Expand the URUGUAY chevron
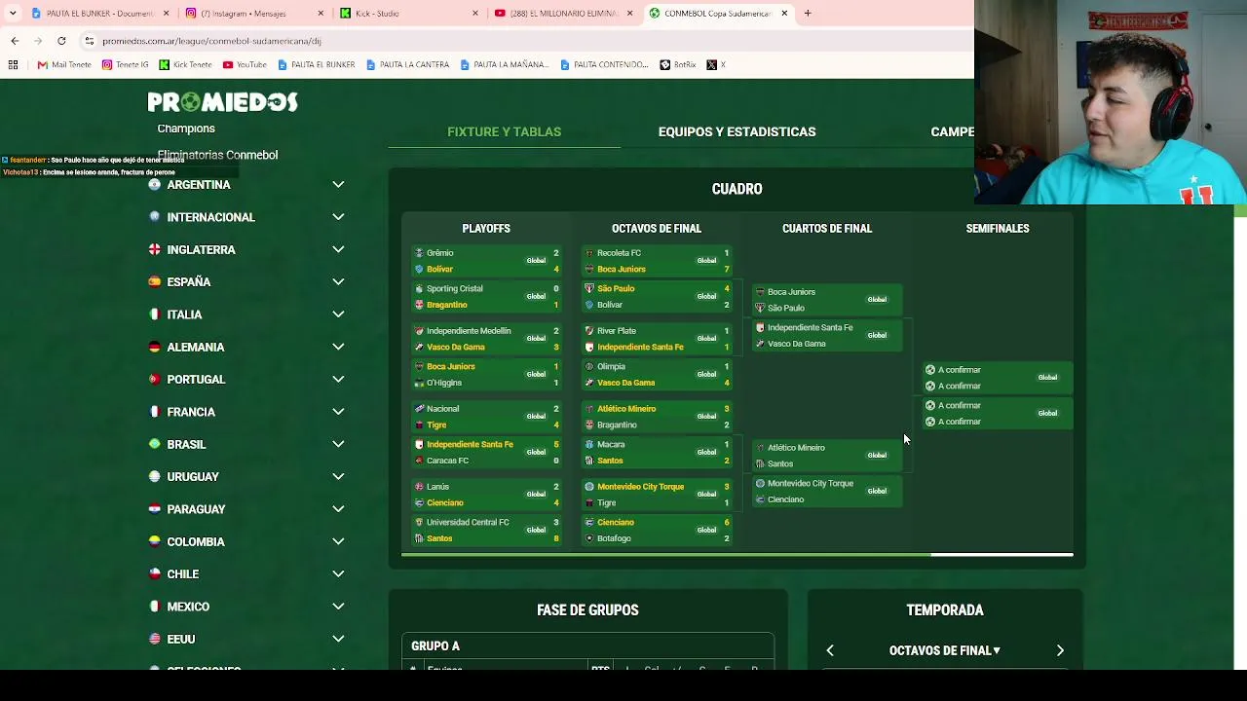The width and height of the screenshot is (1247, 701). 338,476
